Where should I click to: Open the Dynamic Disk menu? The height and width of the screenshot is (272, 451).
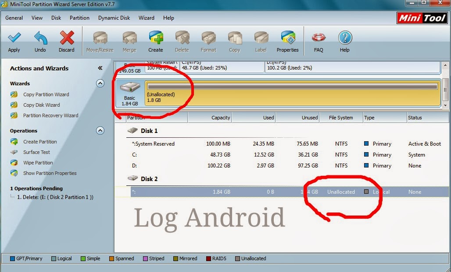click(114, 18)
